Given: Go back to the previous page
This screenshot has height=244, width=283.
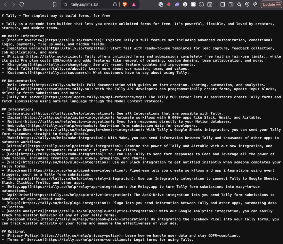Looking at the screenshot, I should pyautogui.click(x=6, y=4).
